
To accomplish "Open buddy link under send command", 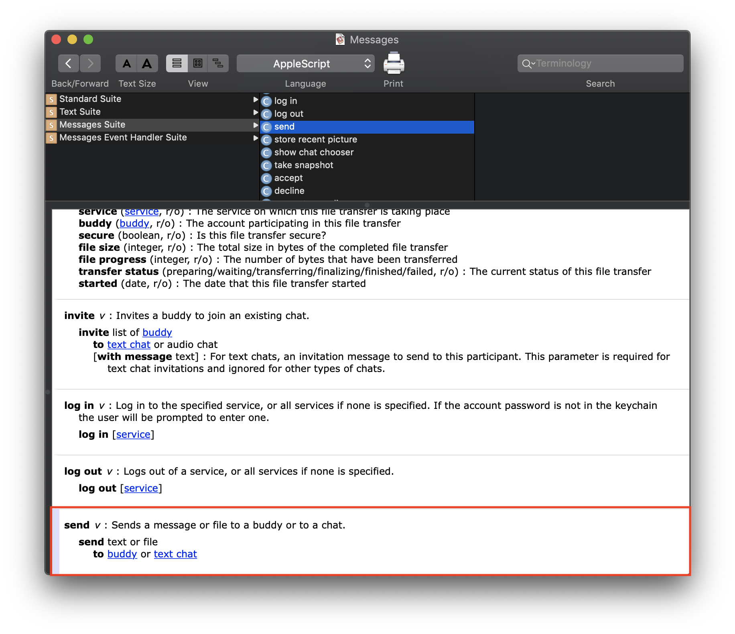I will click(x=122, y=554).
